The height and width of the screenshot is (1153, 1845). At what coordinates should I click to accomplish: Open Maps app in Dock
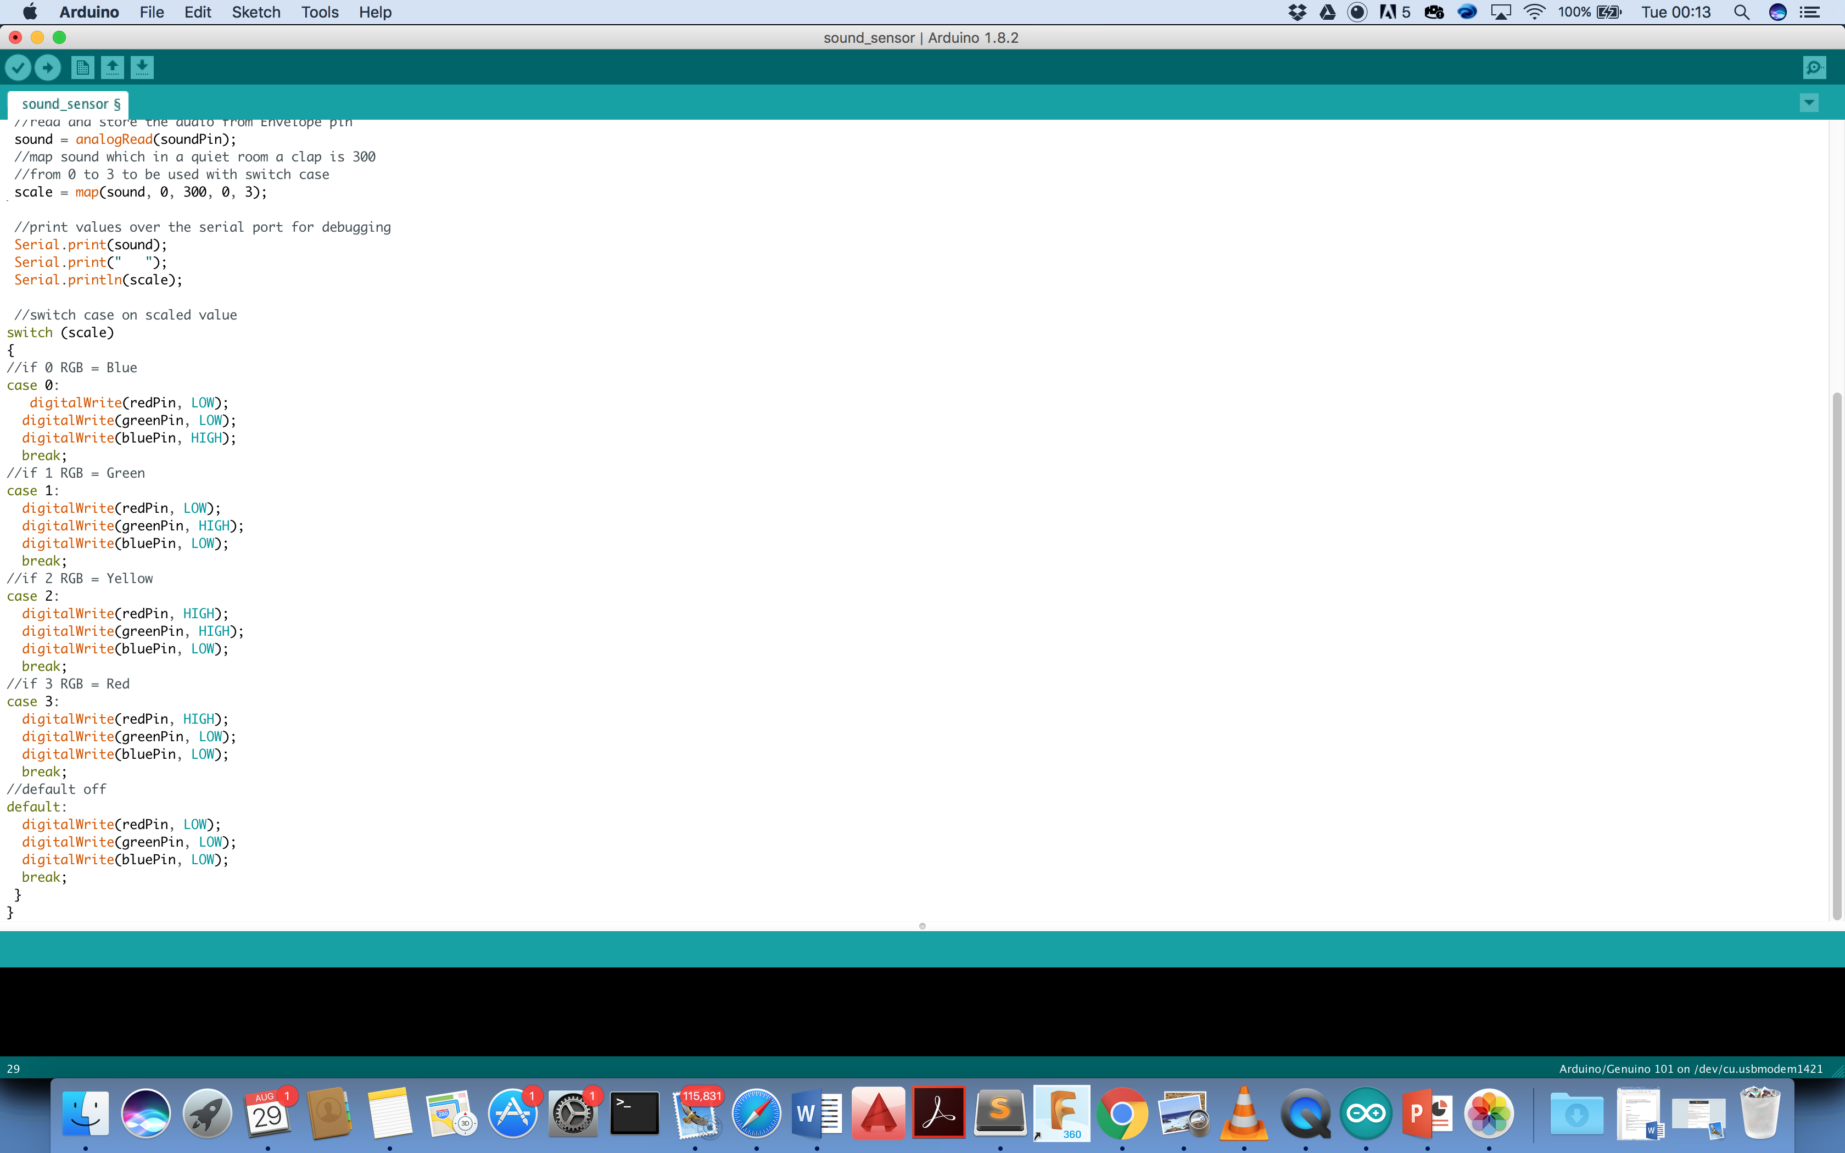451,1113
